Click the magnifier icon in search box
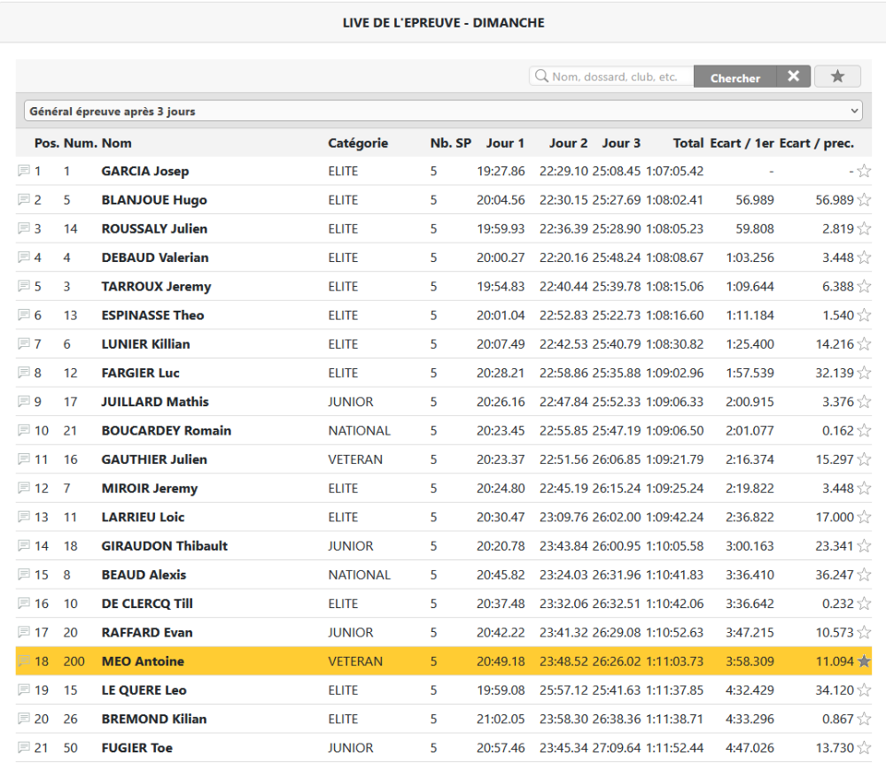The width and height of the screenshot is (886, 763). pyautogui.click(x=541, y=75)
